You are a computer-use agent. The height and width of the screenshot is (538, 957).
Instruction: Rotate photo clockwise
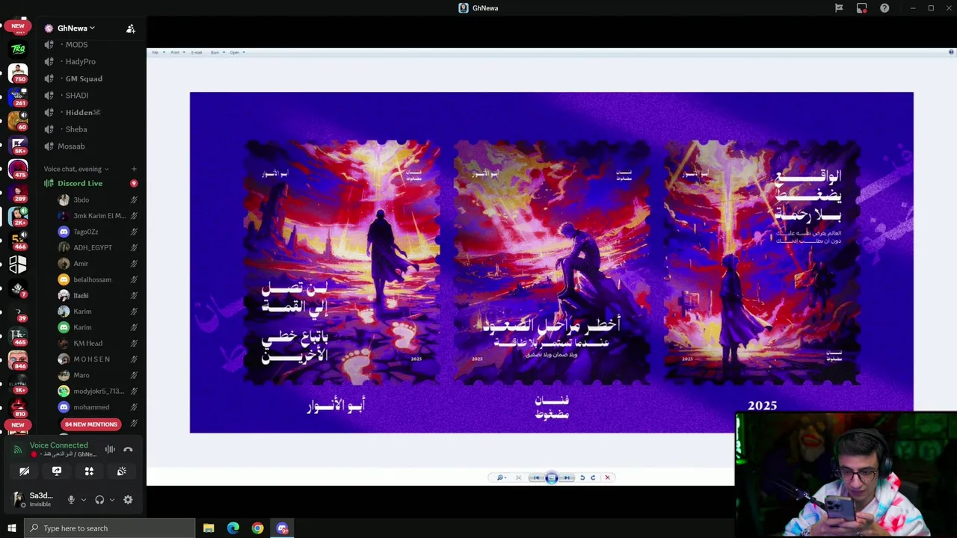tap(593, 477)
